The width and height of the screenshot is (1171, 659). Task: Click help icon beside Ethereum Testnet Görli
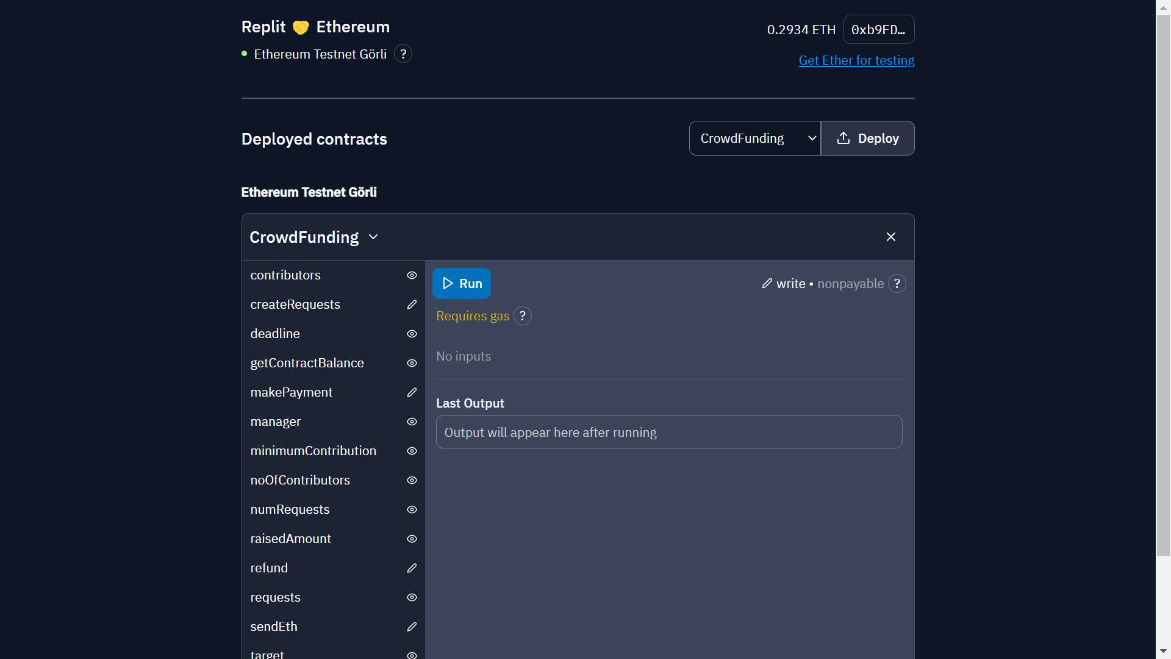(x=403, y=54)
